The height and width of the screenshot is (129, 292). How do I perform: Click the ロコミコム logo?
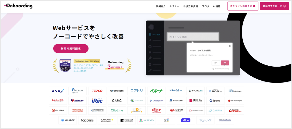(196, 101)
